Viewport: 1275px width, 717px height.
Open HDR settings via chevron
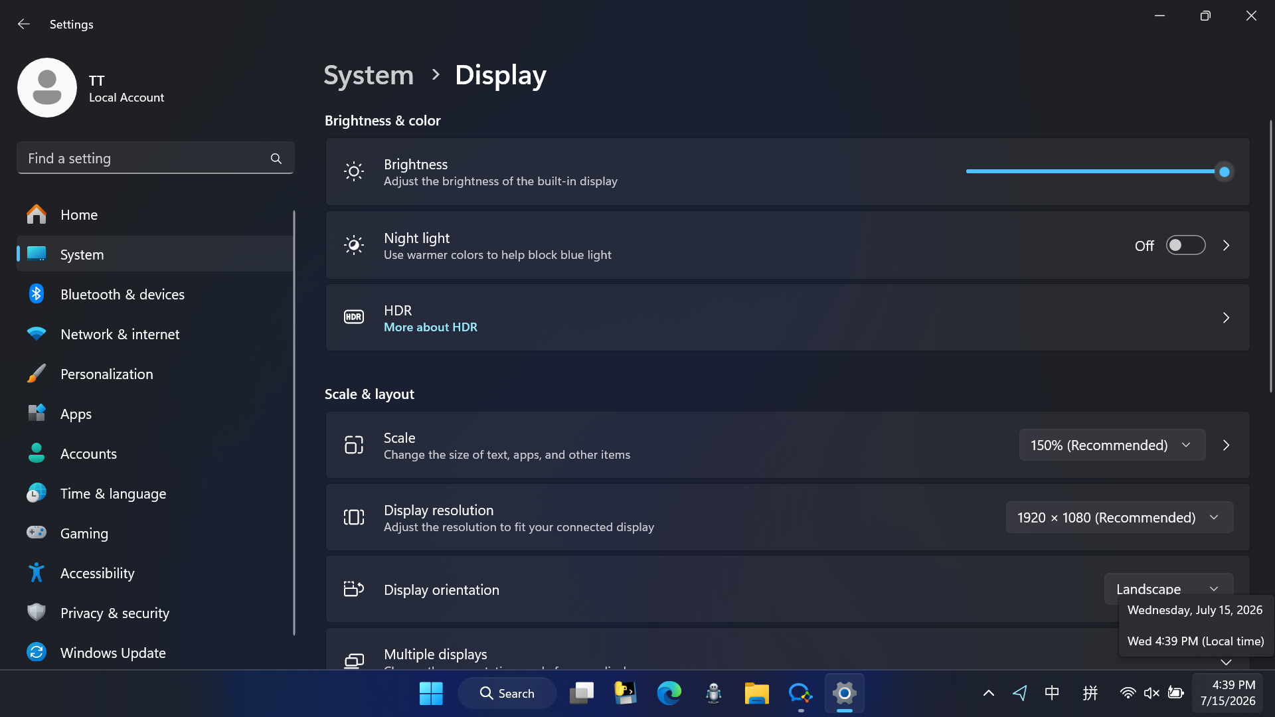(1226, 318)
